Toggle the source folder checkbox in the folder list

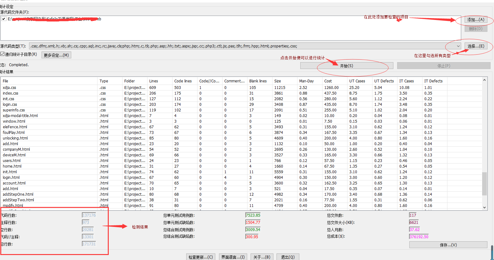[x=4, y=19]
